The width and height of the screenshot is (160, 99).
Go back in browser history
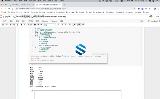[2, 9]
